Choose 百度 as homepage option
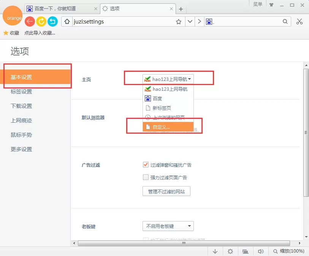Screen dimensions: 309x256 [x=168, y=98]
